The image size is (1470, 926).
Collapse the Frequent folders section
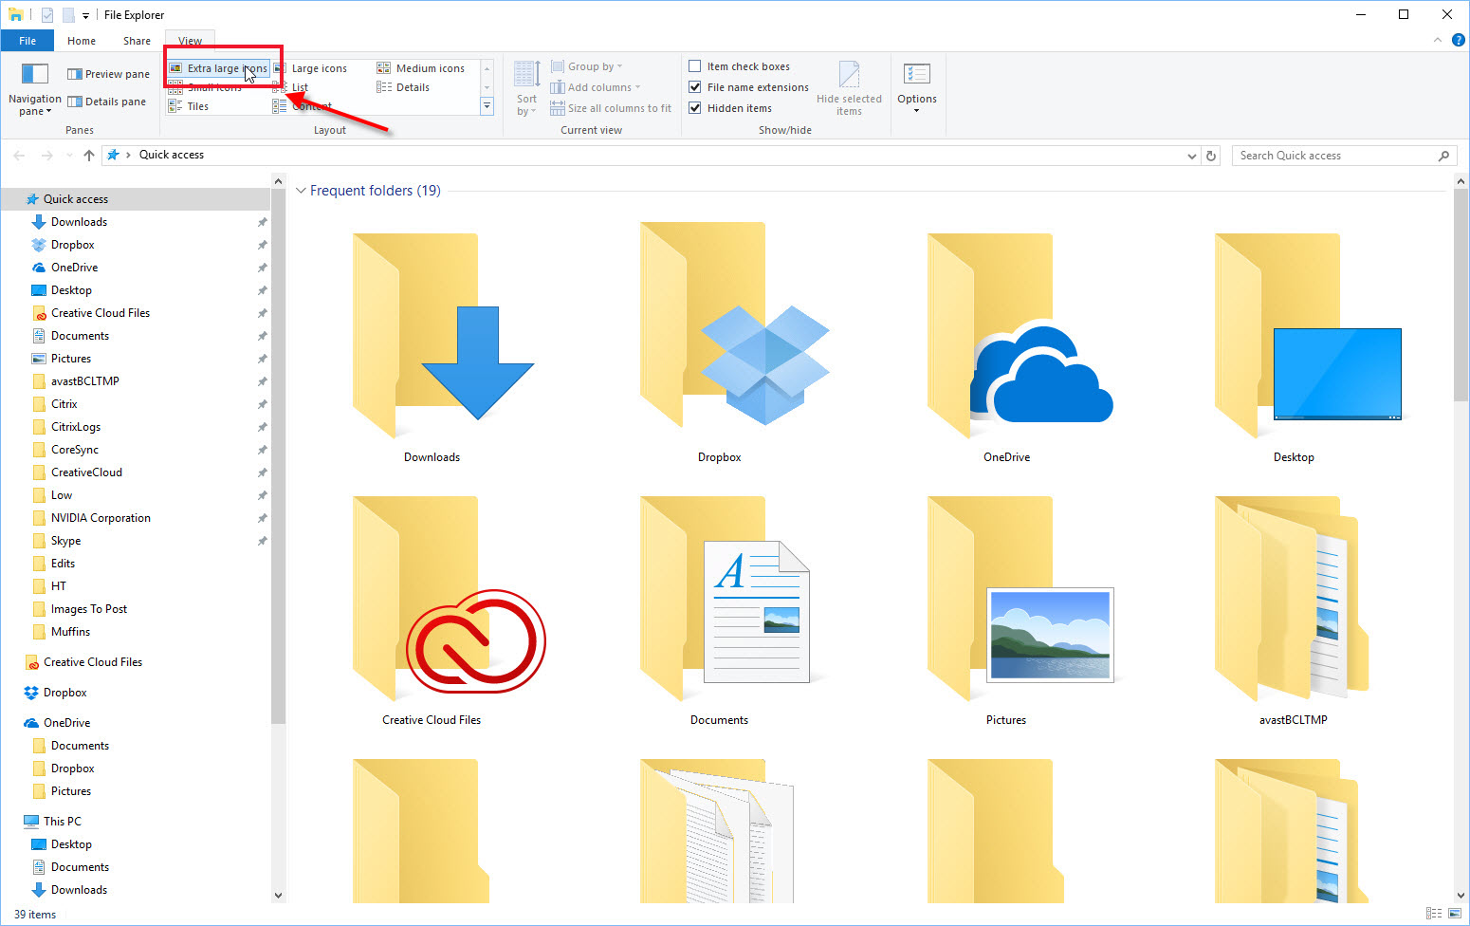(x=301, y=190)
